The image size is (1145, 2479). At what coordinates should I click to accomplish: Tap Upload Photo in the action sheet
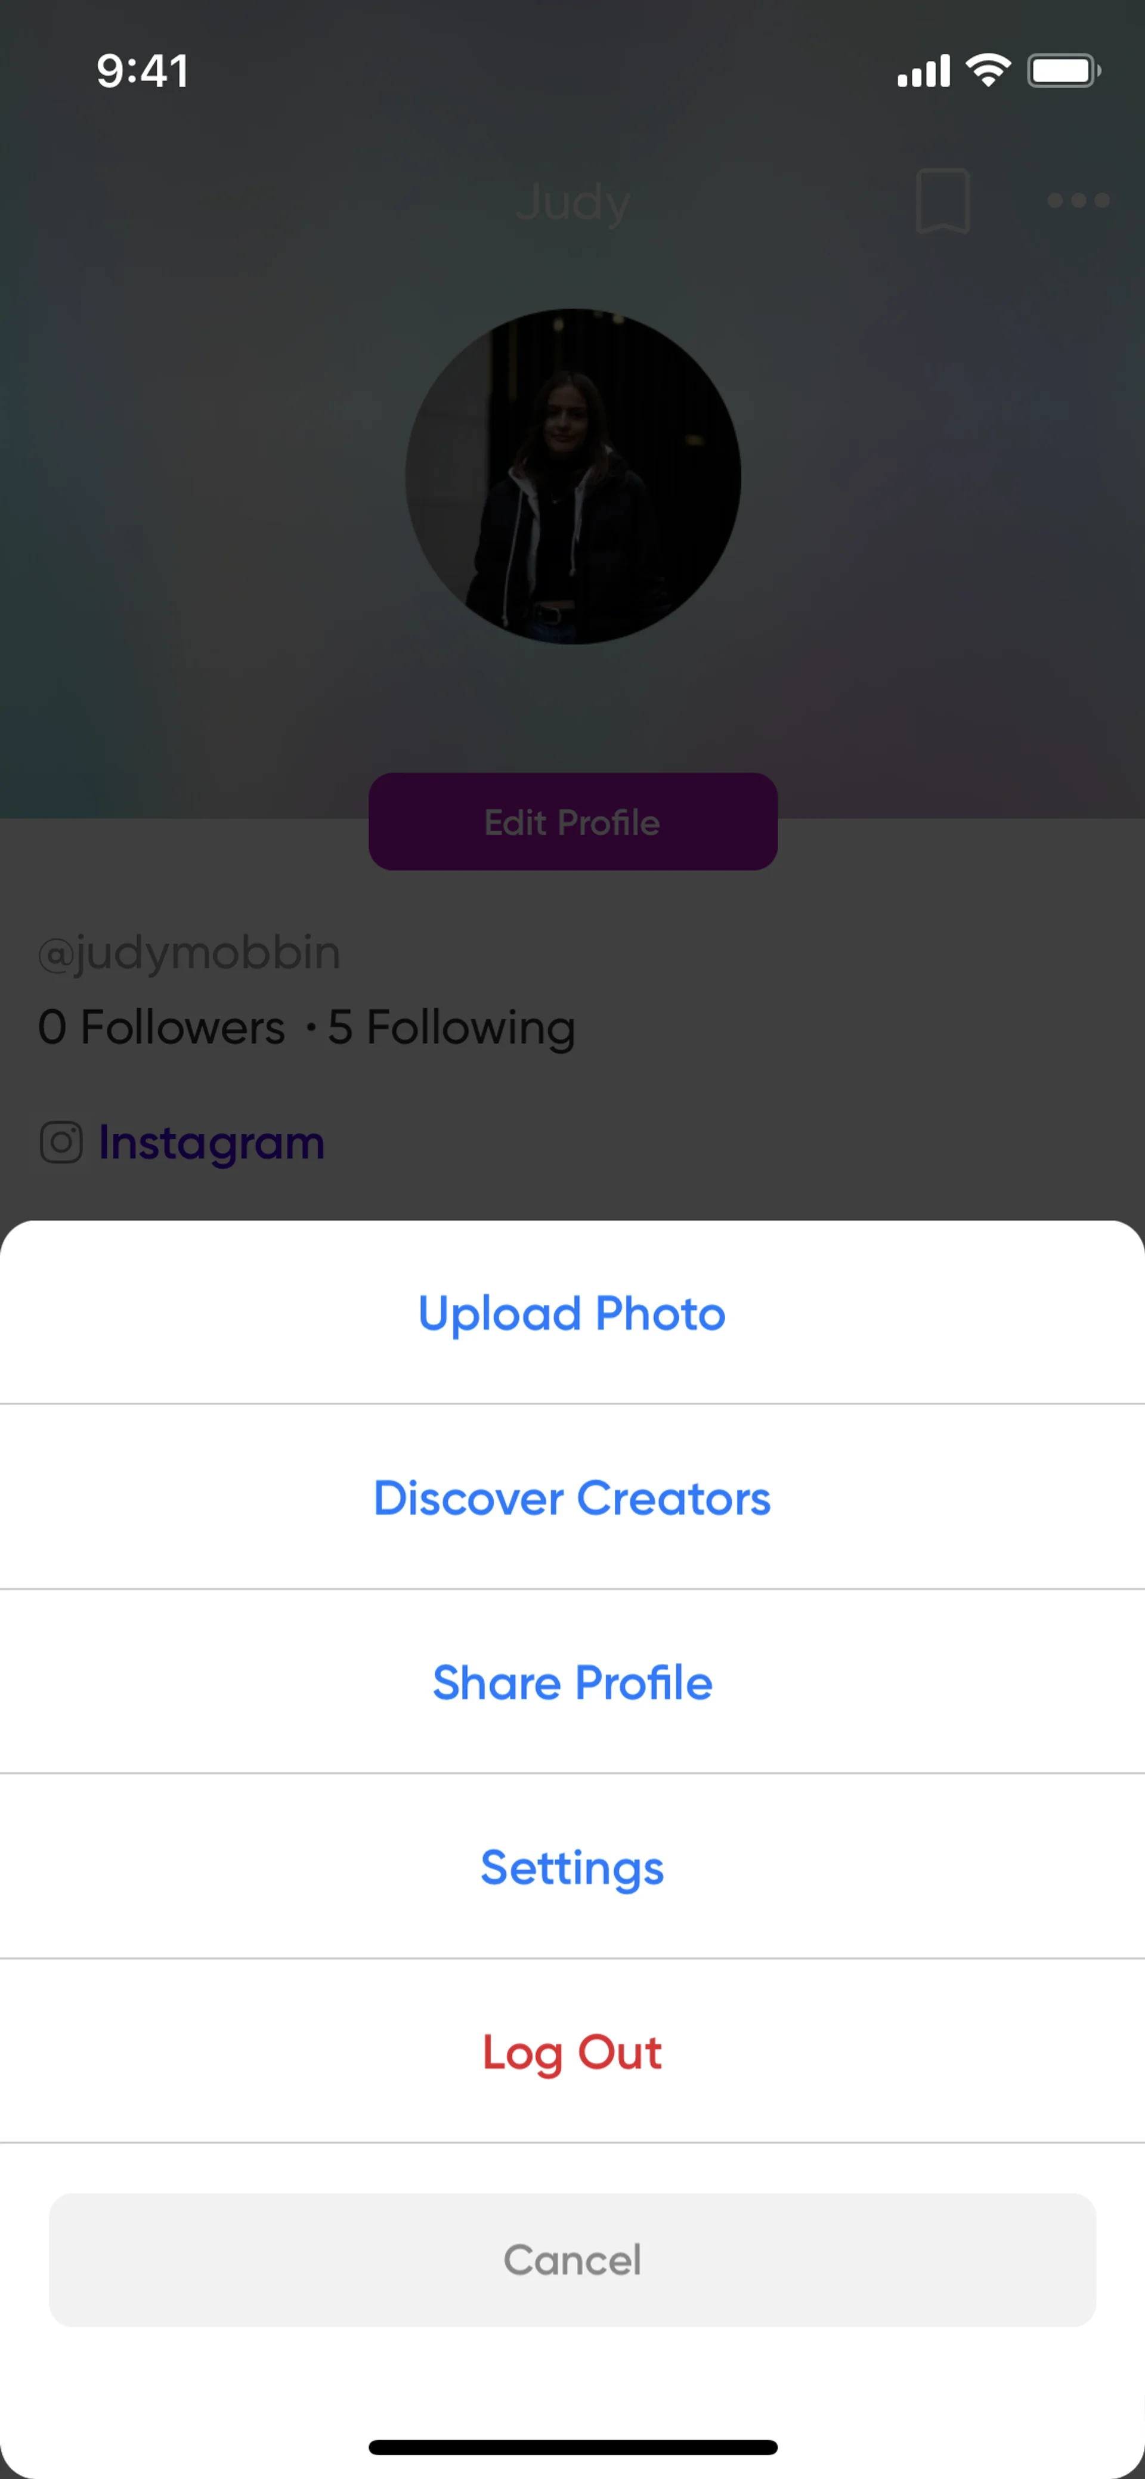coord(571,1314)
